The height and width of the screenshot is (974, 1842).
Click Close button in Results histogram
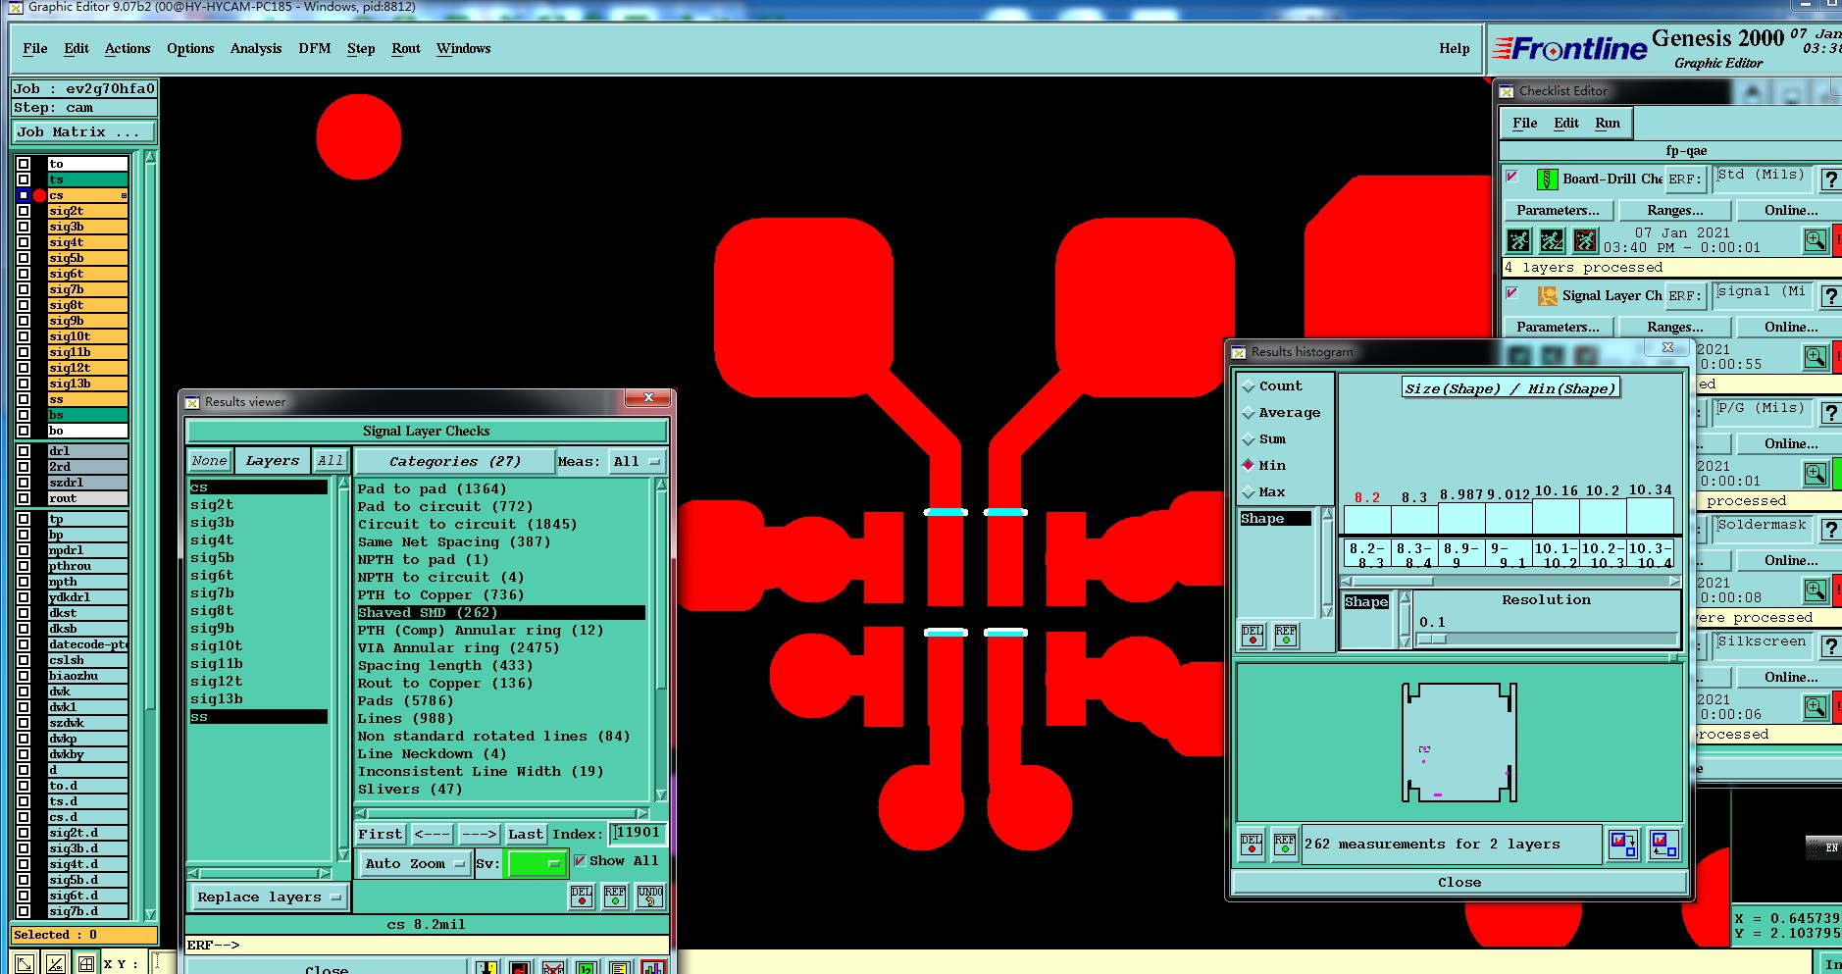point(1459,882)
